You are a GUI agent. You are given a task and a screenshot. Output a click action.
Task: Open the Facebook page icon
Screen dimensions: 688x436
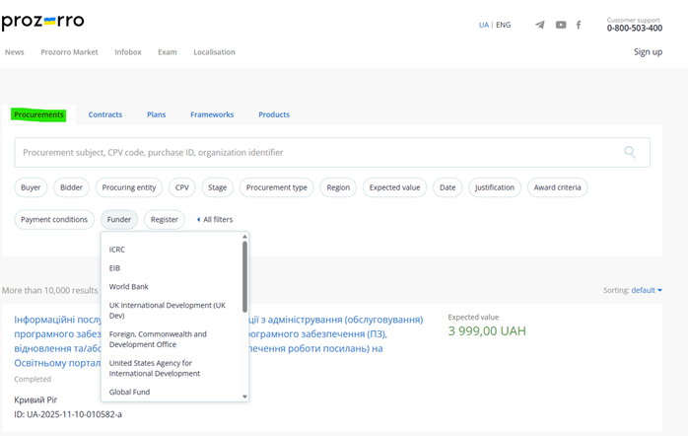click(x=579, y=25)
